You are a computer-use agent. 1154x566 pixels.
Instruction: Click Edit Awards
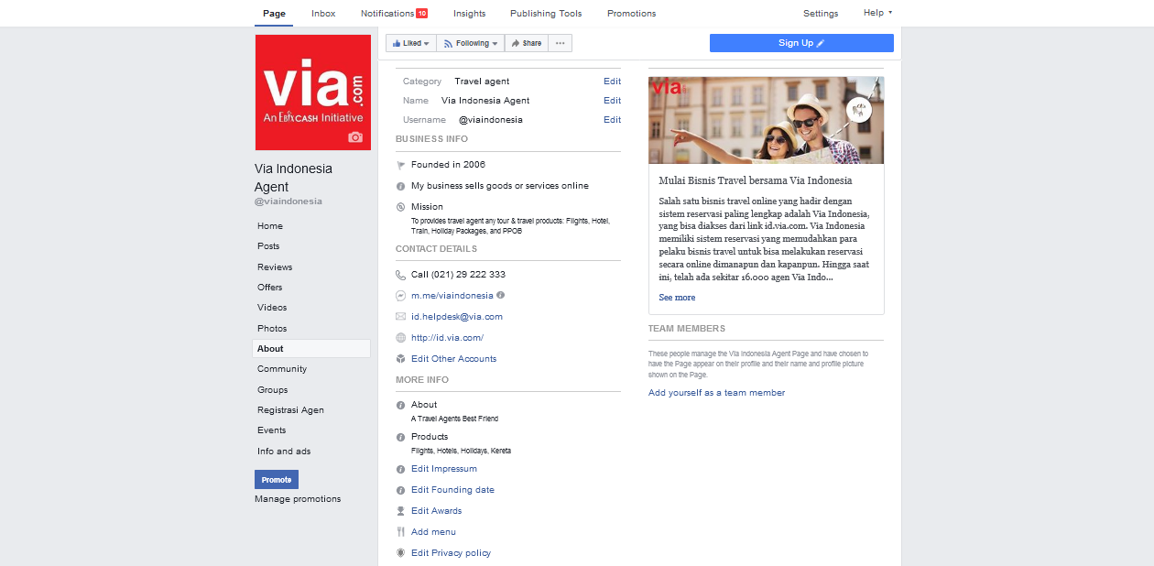[437, 511]
